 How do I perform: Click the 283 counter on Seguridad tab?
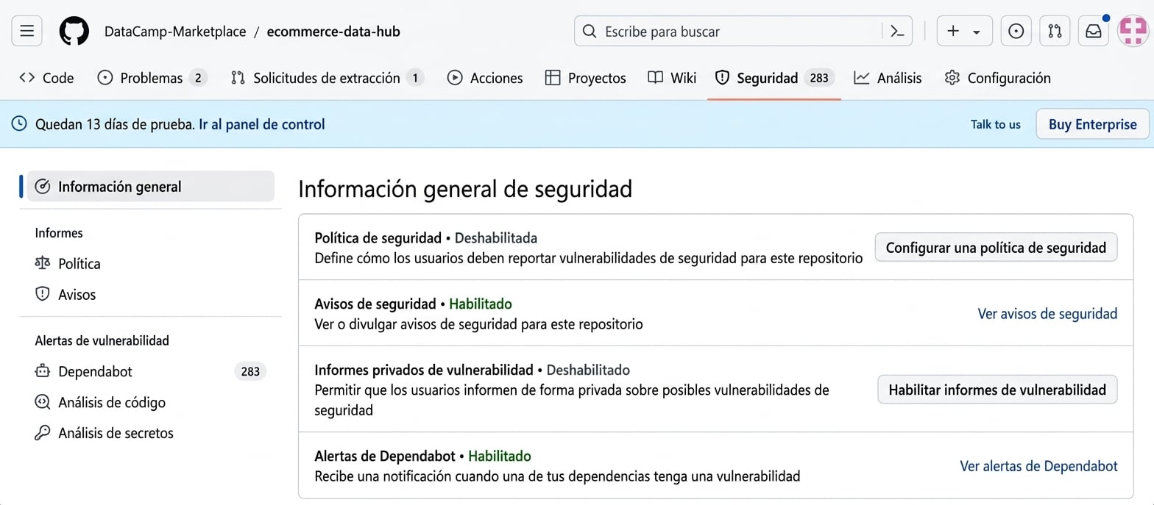click(819, 78)
